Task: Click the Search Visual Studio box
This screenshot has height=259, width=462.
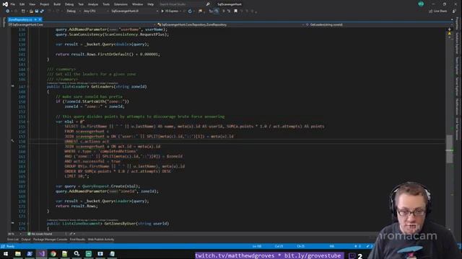Action: click(x=184, y=4)
